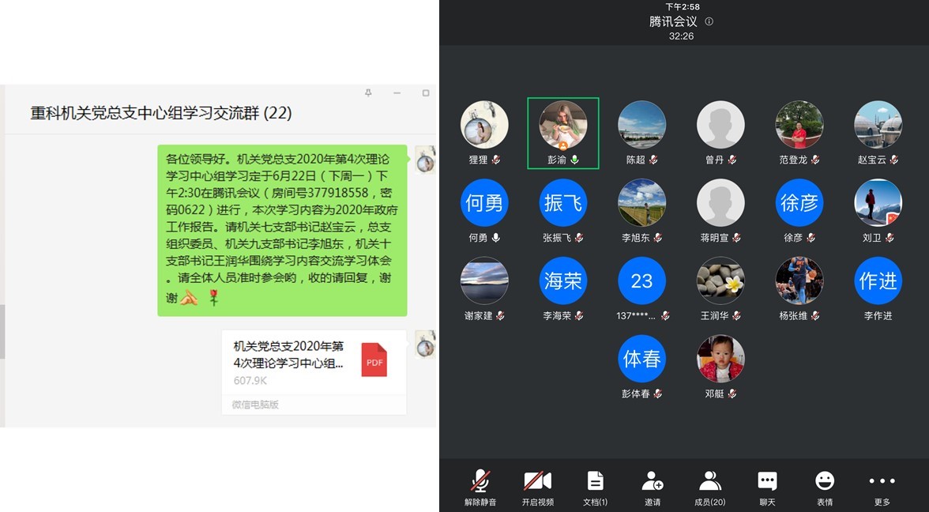The height and width of the screenshot is (512, 929).
Task: Click muted mic icon beside 陈超
Action: tap(653, 160)
